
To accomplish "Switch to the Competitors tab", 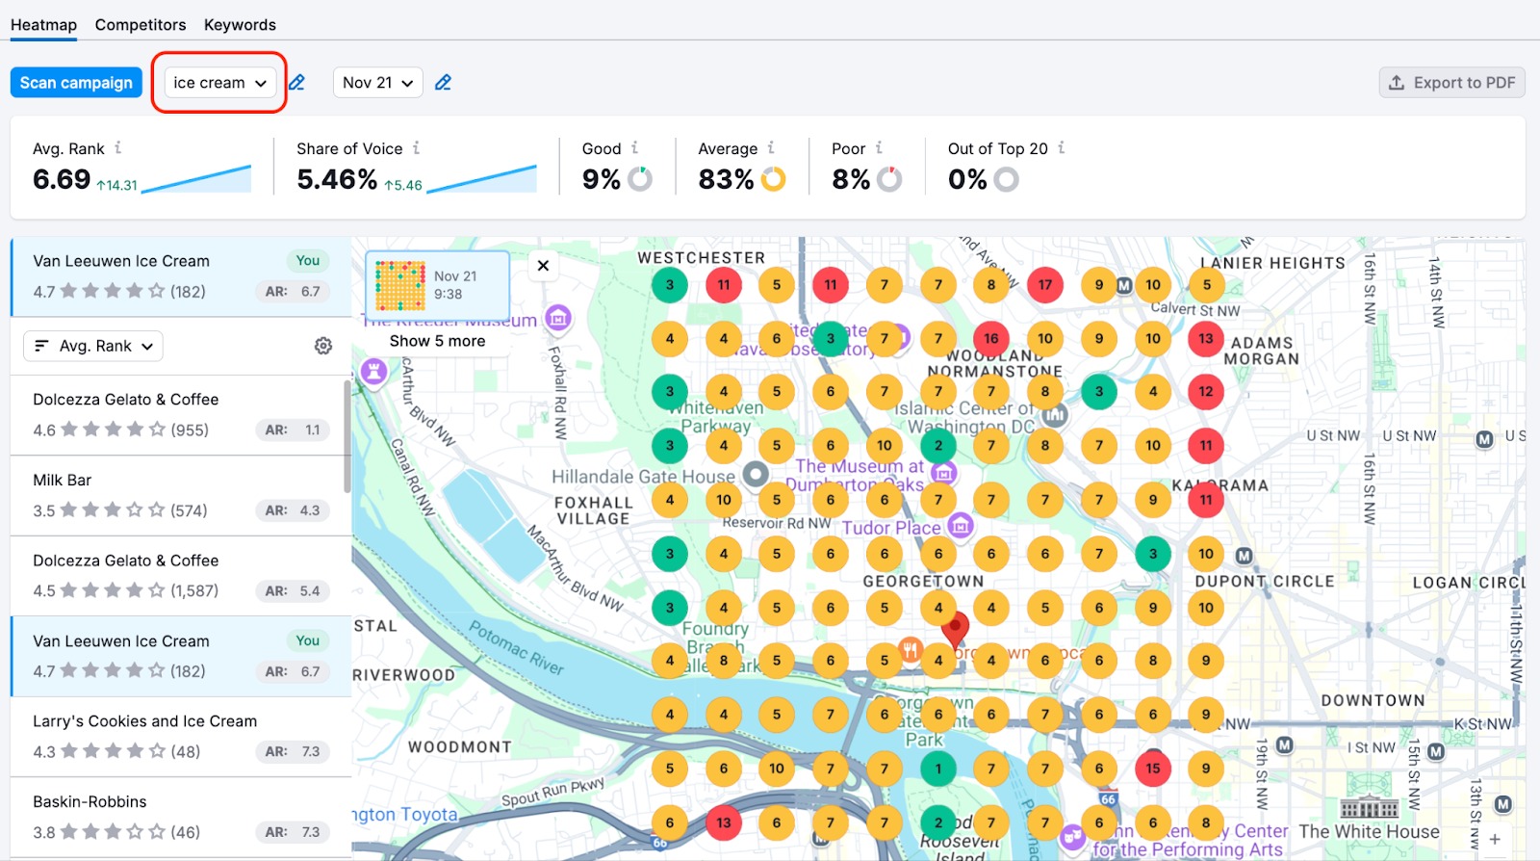I will 141,25.
